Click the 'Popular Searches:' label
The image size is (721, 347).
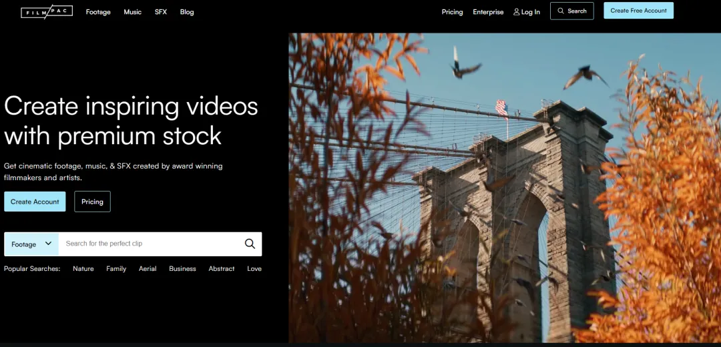(32, 269)
